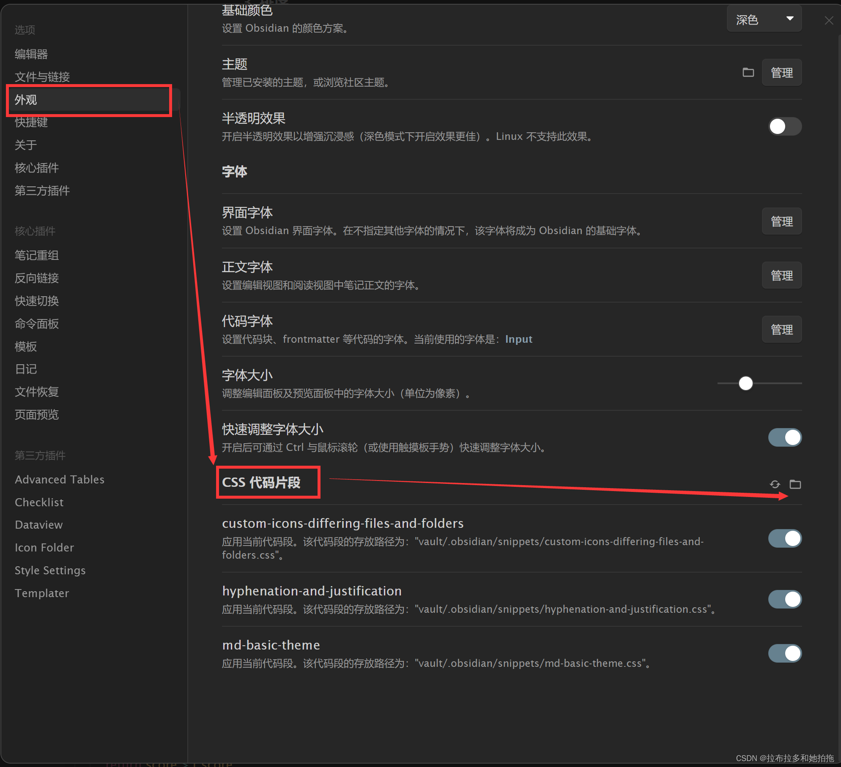Viewport: 841px width, 767px height.
Task: Disable the md-basic-theme snippet
Action: pos(785,653)
